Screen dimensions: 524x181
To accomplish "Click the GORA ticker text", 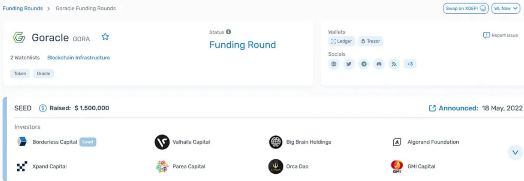I will point(81,39).
